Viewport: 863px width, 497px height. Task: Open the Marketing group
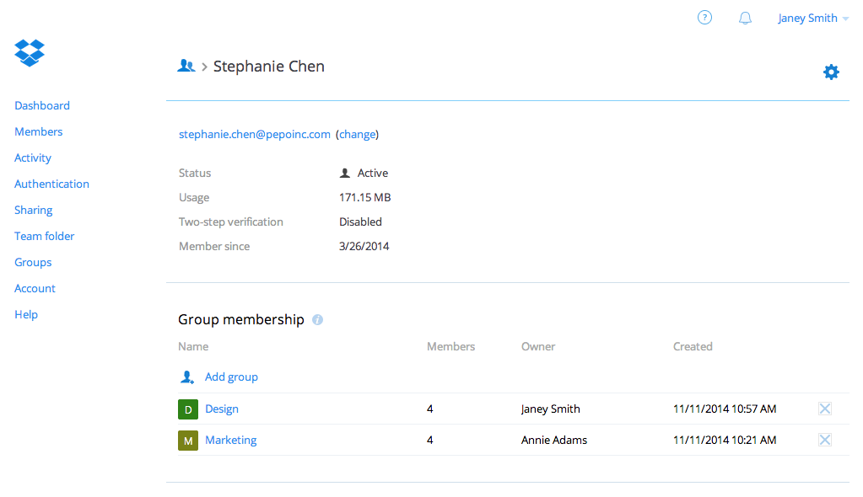(x=230, y=439)
